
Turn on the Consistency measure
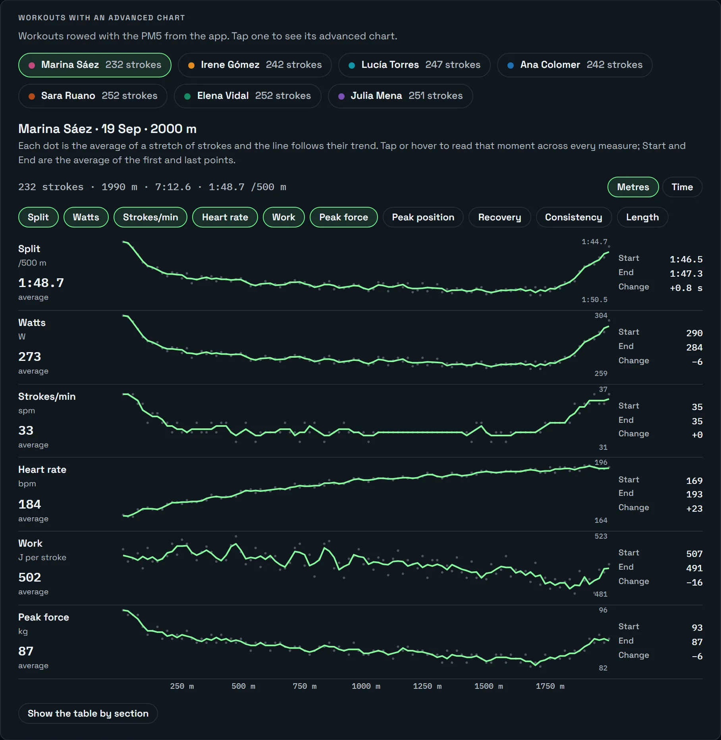pyautogui.click(x=574, y=217)
